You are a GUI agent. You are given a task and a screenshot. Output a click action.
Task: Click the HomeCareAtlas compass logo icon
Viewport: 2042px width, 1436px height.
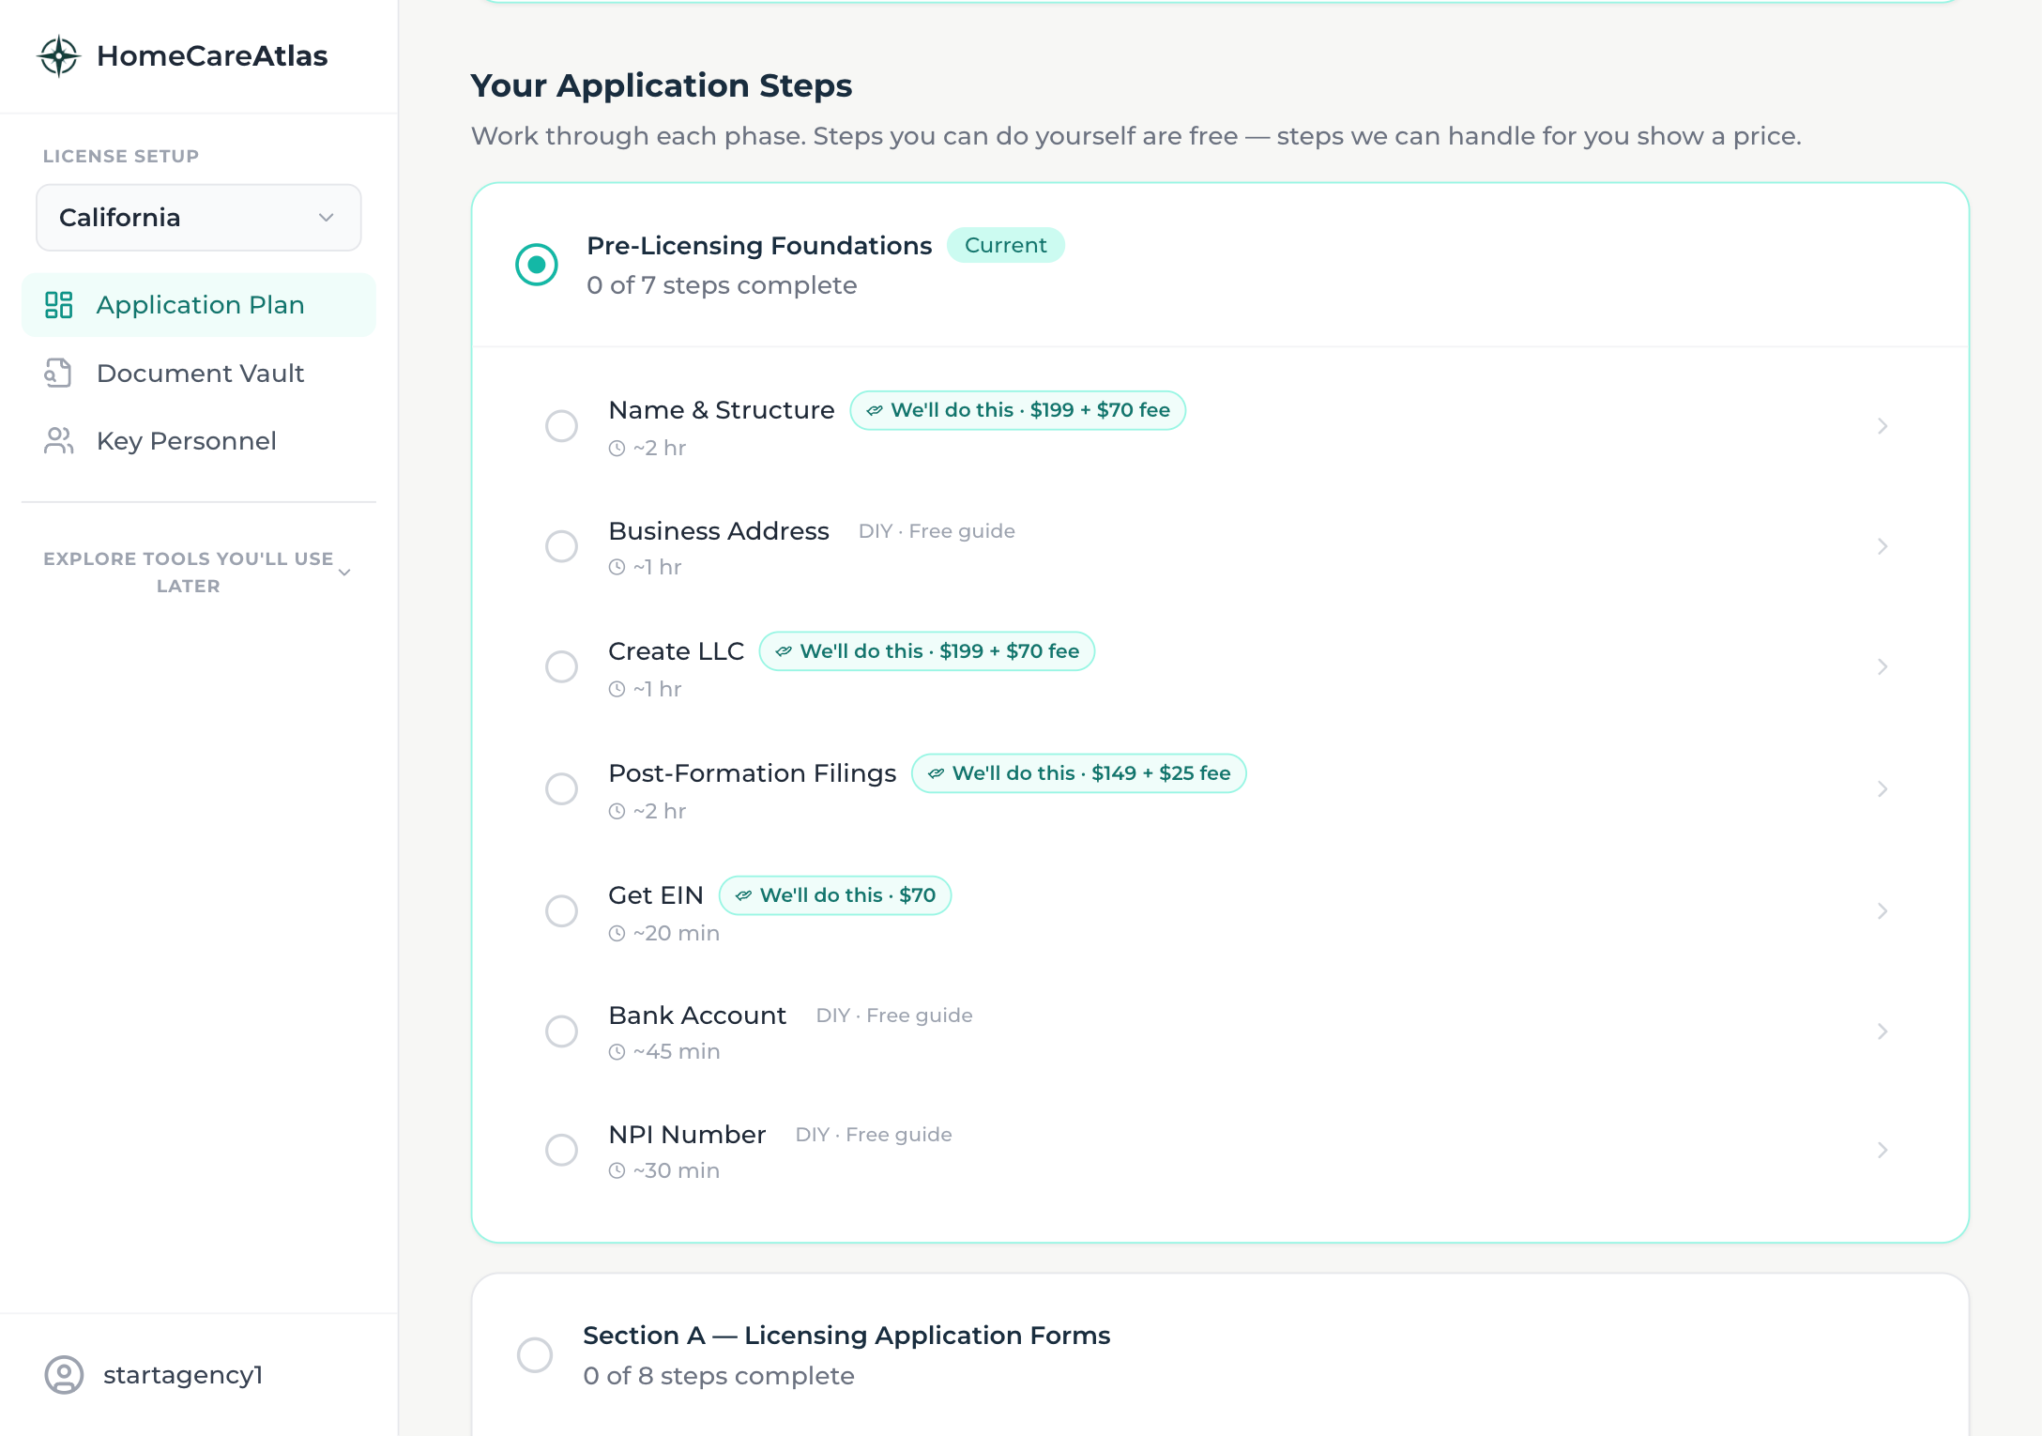tap(59, 56)
